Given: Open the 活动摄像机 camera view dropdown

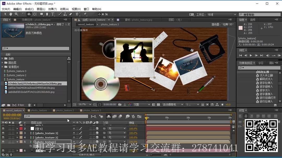Looking at the screenshot, I should pos(172,104).
